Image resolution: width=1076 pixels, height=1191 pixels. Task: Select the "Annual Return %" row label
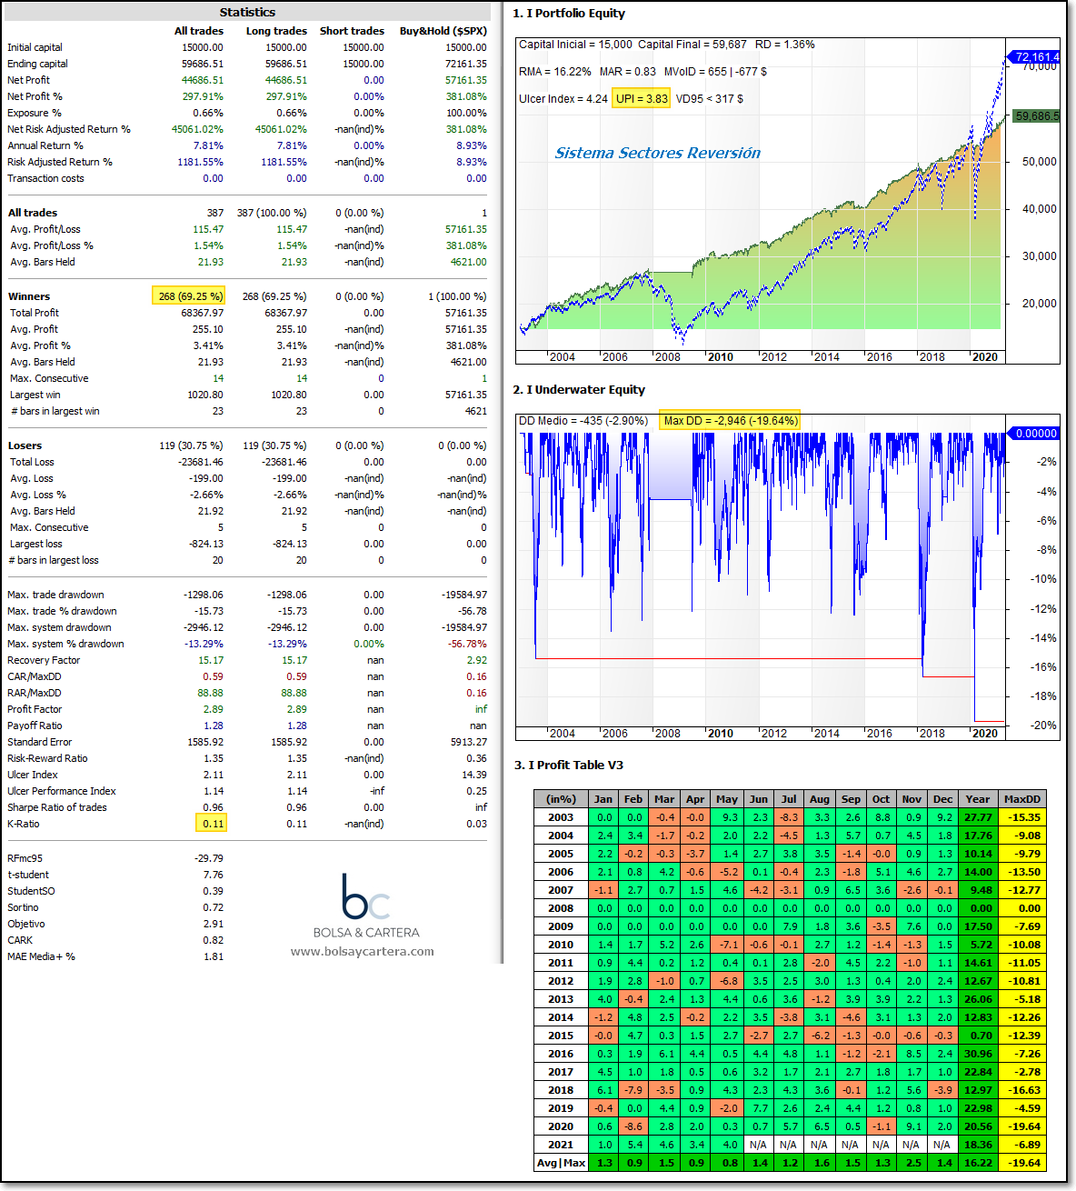pyautogui.click(x=45, y=145)
